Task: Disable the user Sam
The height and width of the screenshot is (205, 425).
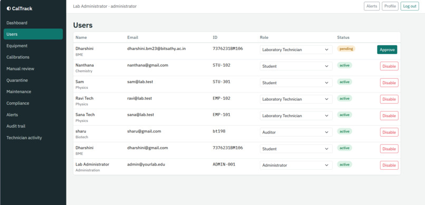Action: [x=389, y=83]
